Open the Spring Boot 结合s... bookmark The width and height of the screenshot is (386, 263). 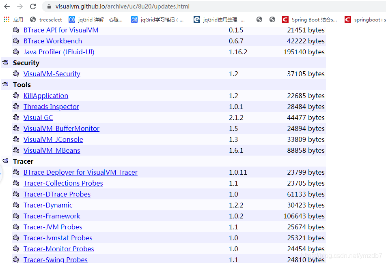click(309, 20)
